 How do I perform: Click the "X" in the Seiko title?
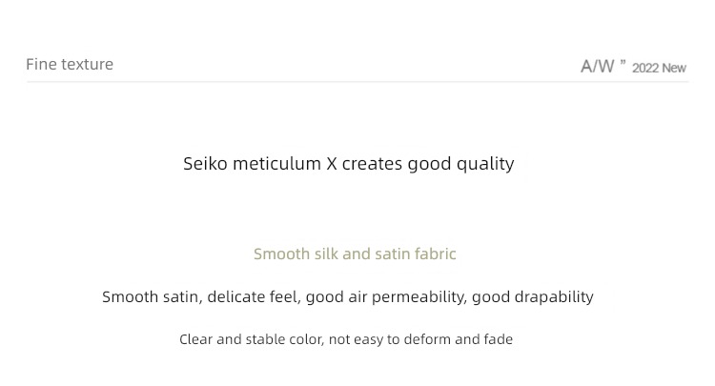[x=332, y=164]
